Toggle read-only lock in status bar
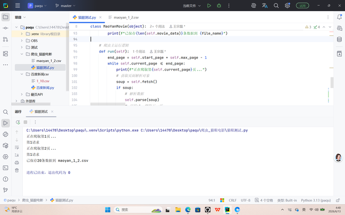 (338, 200)
